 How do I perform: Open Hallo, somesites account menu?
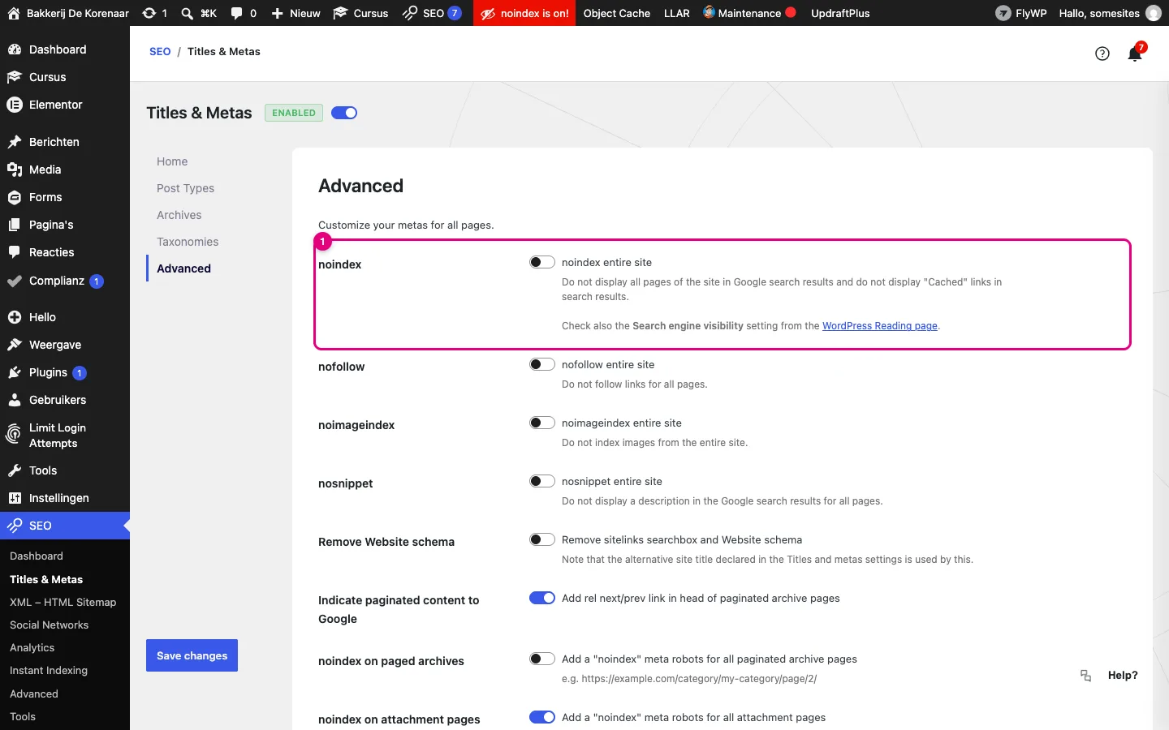(1110, 13)
